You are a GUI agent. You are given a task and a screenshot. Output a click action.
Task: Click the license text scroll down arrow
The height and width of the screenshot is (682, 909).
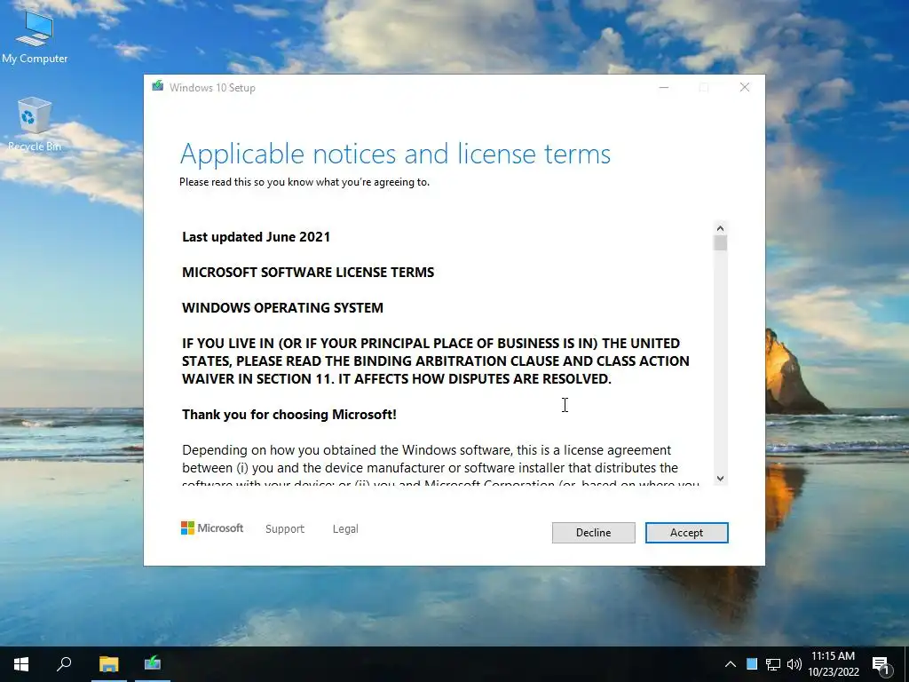(x=720, y=479)
